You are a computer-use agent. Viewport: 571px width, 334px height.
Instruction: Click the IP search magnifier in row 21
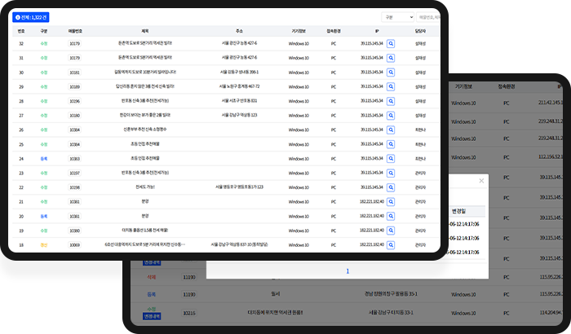coord(391,201)
